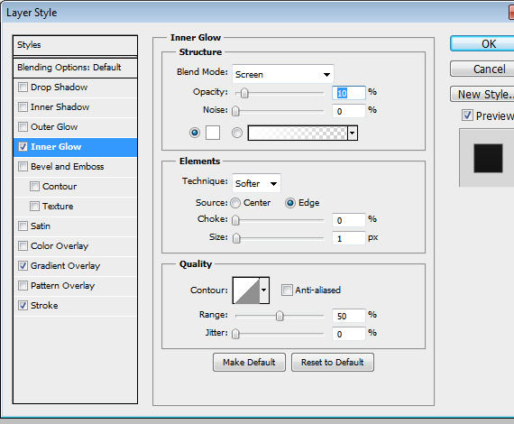Click the Jitter slider handle
Image resolution: width=514 pixels, height=424 pixels.
[x=235, y=334]
